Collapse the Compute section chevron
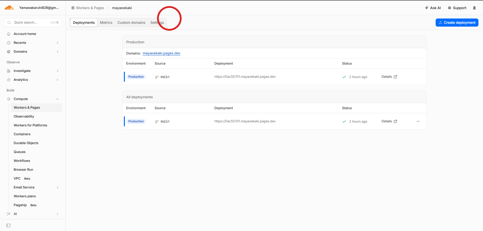Screen dimensions: 483x231 [57, 99]
